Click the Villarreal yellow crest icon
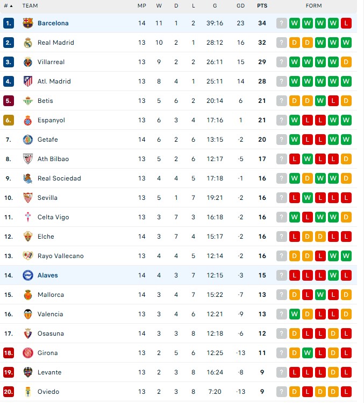The image size is (364, 403). coord(28,62)
